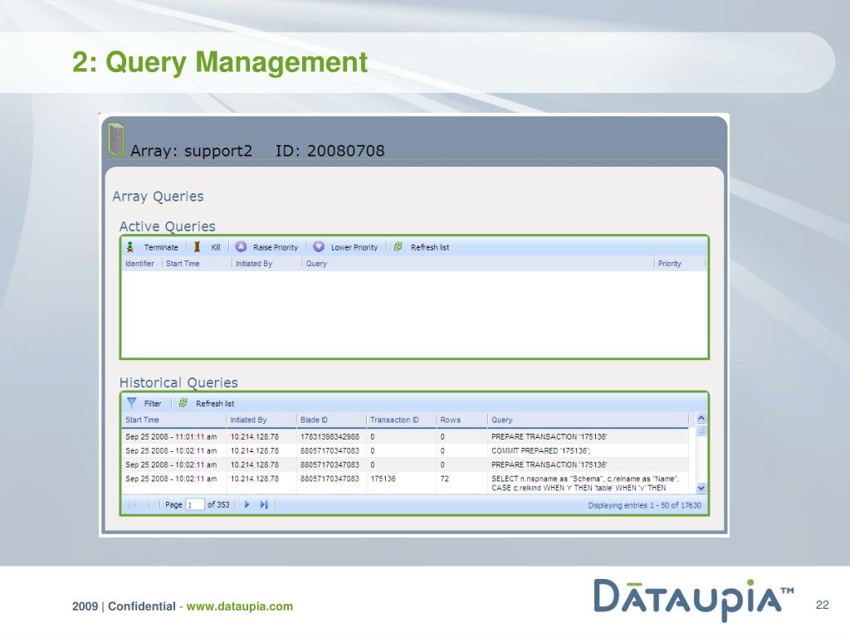Go to previous page arrow
The width and height of the screenshot is (850, 637).
pyautogui.click(x=148, y=504)
